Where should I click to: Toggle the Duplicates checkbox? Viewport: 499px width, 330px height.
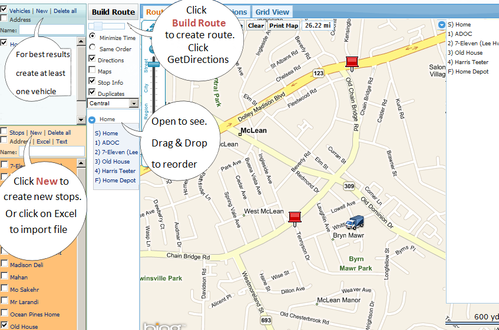click(92, 92)
